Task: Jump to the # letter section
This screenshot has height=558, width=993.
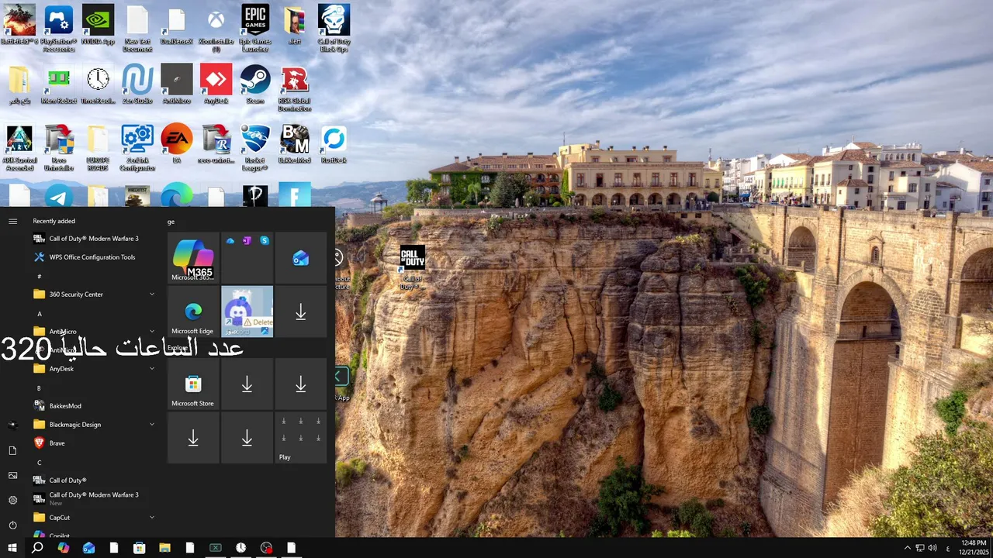Action: 40,276
